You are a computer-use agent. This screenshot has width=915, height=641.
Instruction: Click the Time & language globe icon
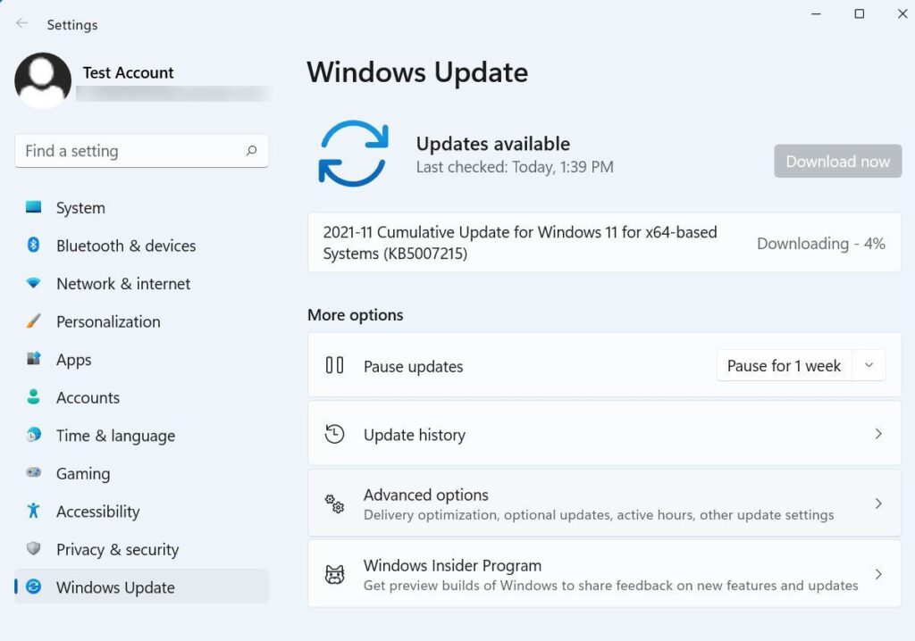tap(33, 435)
